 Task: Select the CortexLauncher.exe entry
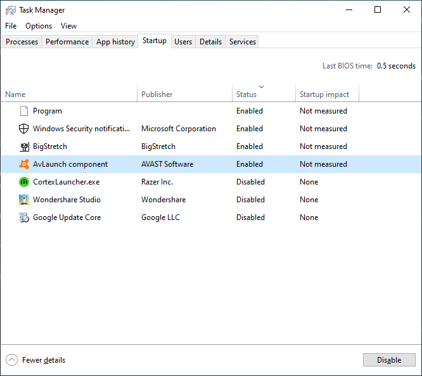66,182
